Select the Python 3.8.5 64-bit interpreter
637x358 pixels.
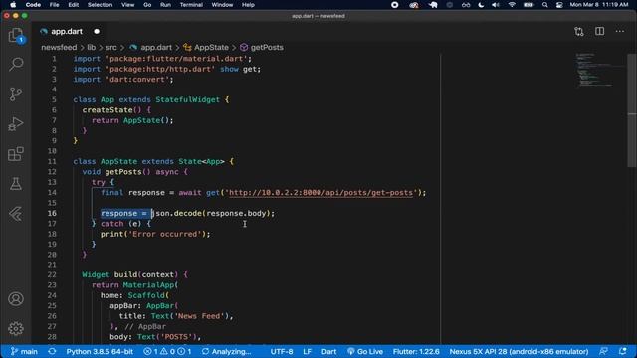pos(100,351)
